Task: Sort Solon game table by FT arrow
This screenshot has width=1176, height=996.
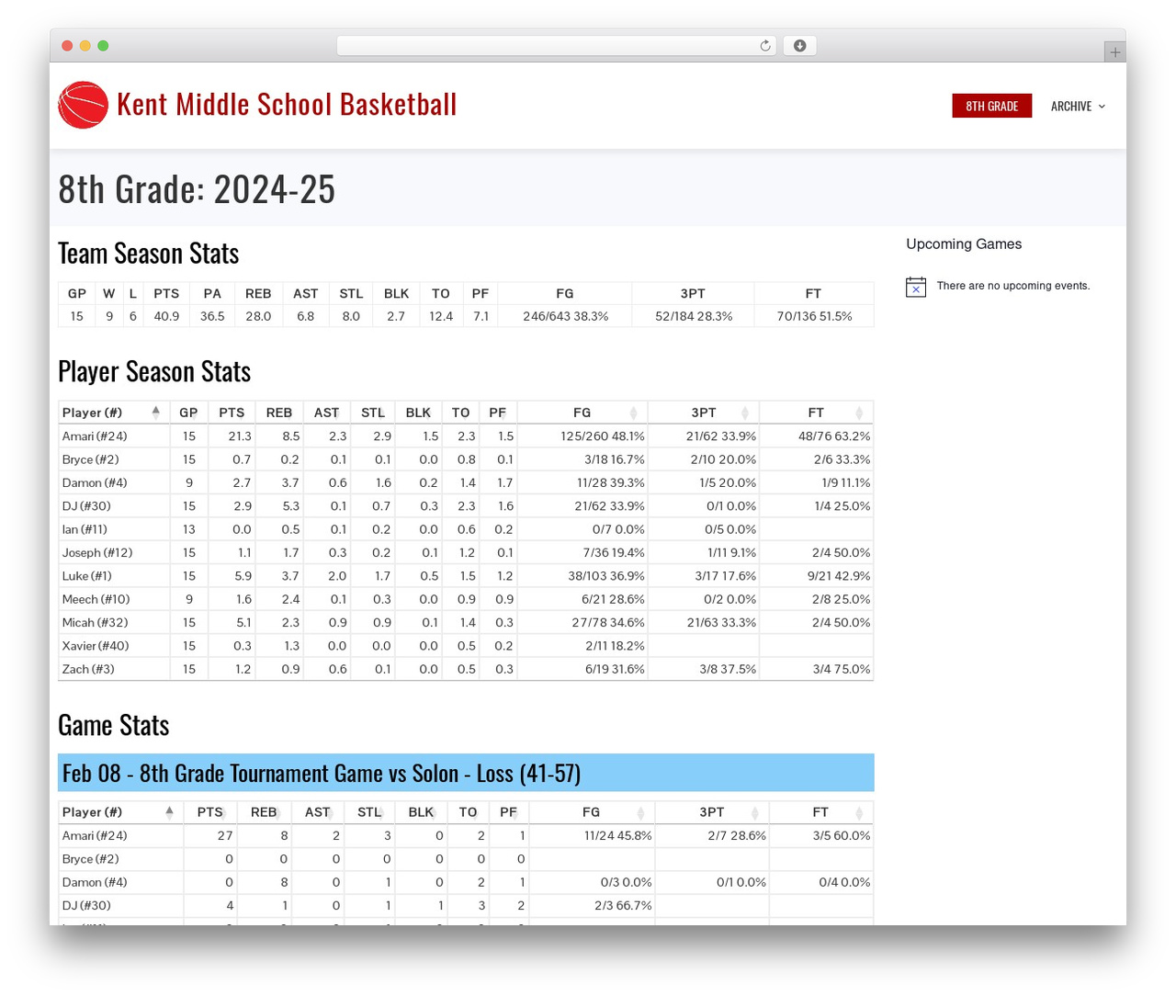Action: [859, 812]
